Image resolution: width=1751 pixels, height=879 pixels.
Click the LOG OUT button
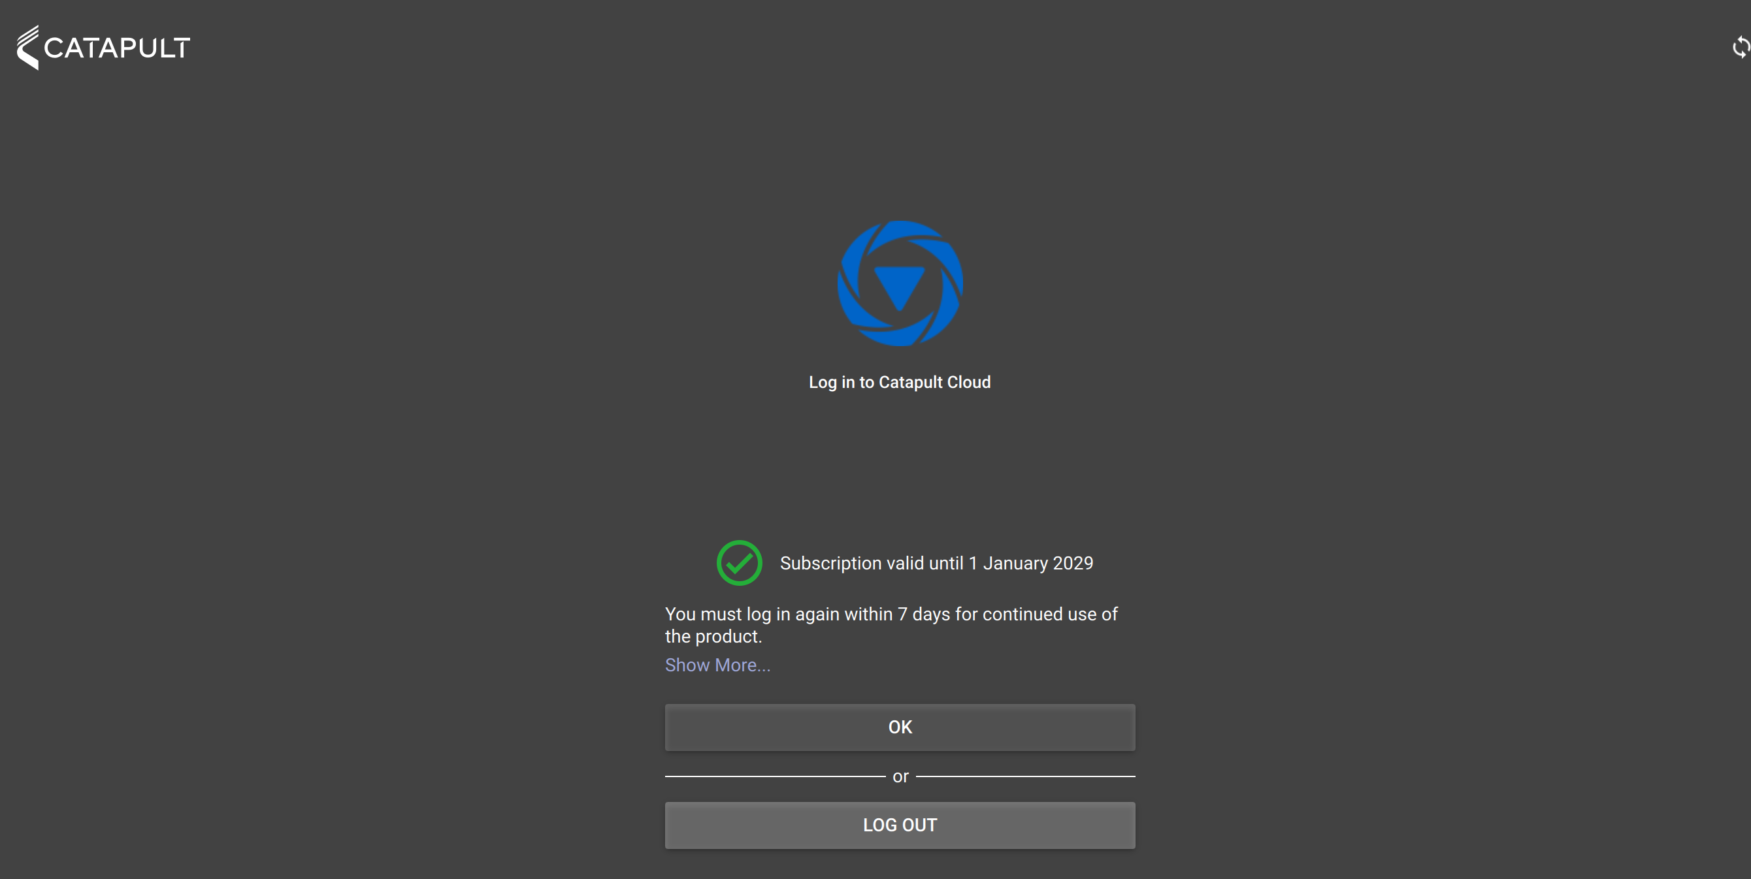[x=900, y=825]
